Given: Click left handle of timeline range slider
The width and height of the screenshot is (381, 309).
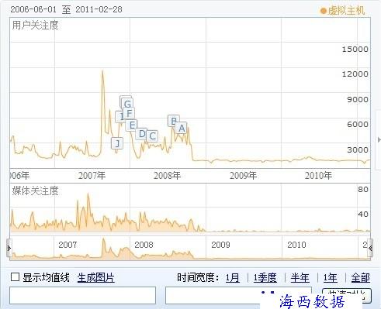Looking at the screenshot, I should coord(9,248).
